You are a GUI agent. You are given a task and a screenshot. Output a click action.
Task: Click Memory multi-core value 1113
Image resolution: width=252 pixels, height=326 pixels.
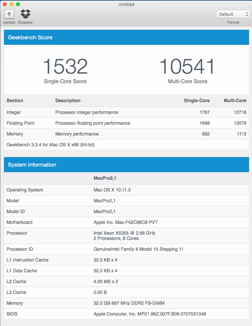tap(242, 134)
